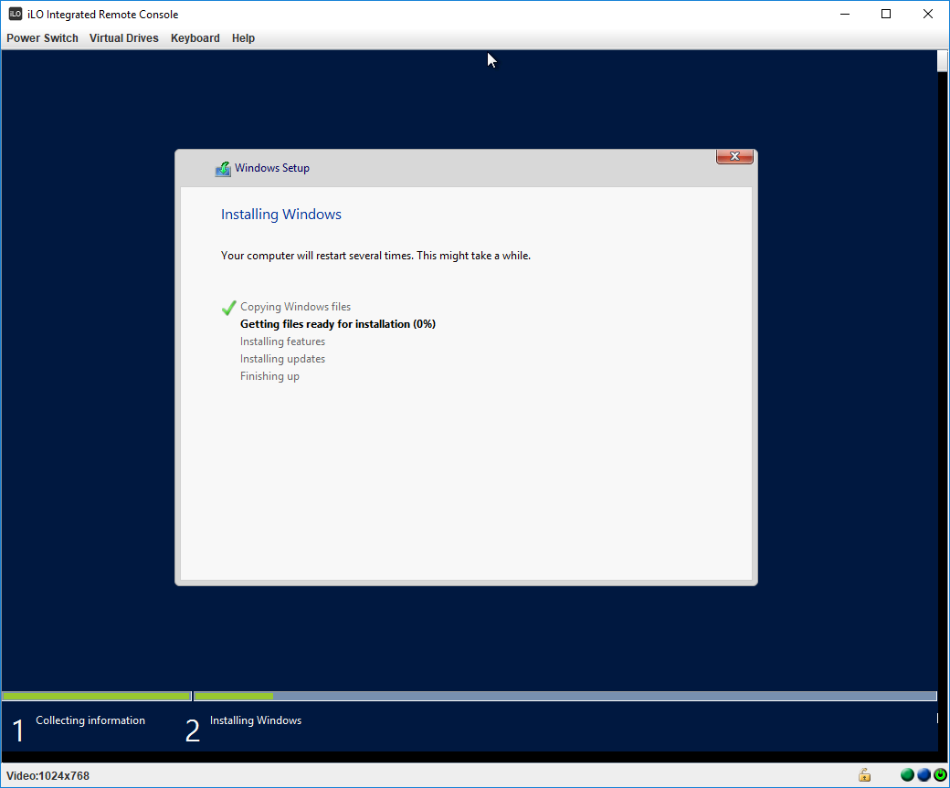Click the green health status indicator

(907, 775)
